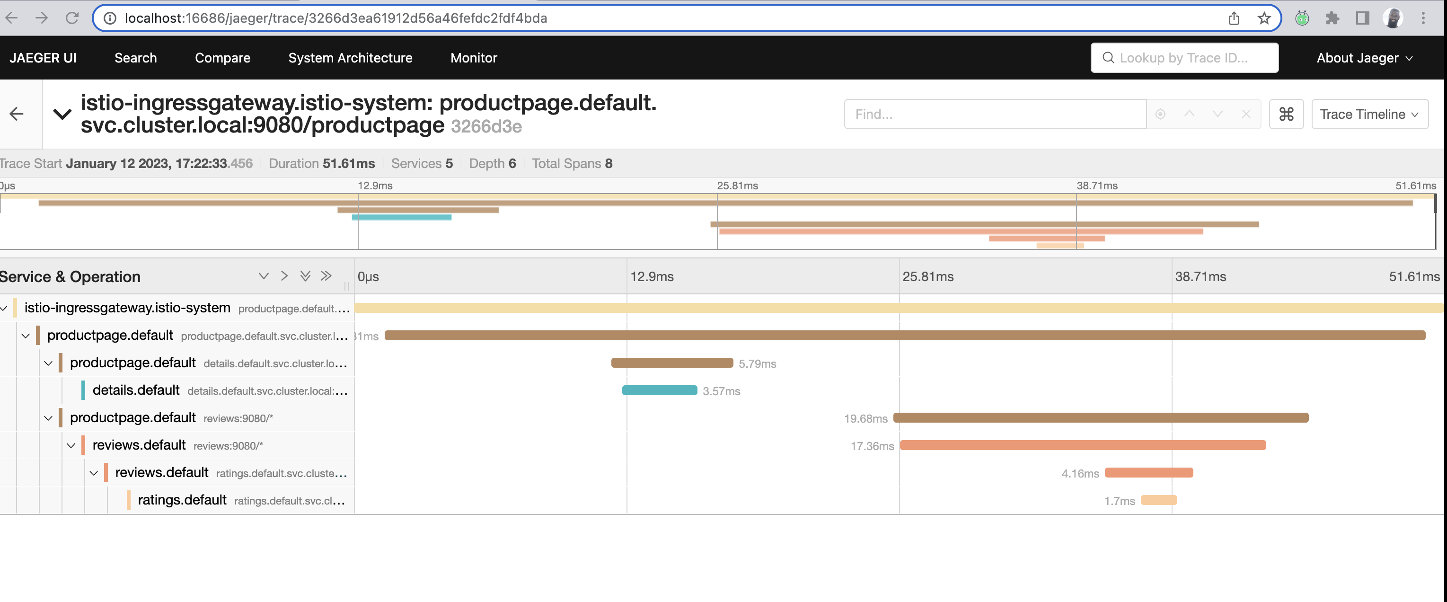Clear the Find search with X icon
Screen dimensions: 1447x602
click(1246, 114)
